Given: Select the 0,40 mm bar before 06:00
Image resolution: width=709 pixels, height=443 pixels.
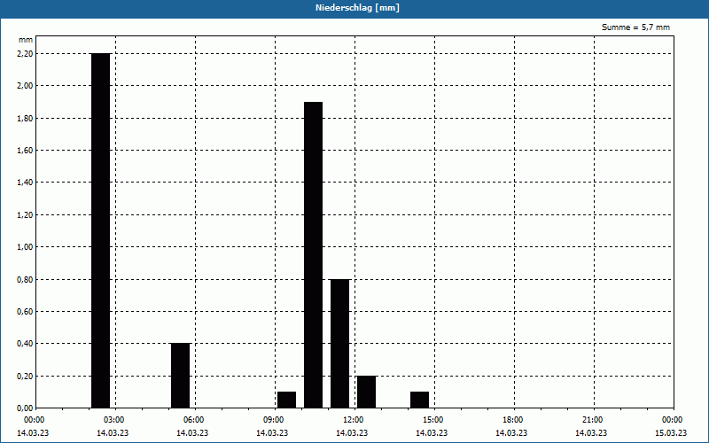Looking at the screenshot, I should pos(181,376).
